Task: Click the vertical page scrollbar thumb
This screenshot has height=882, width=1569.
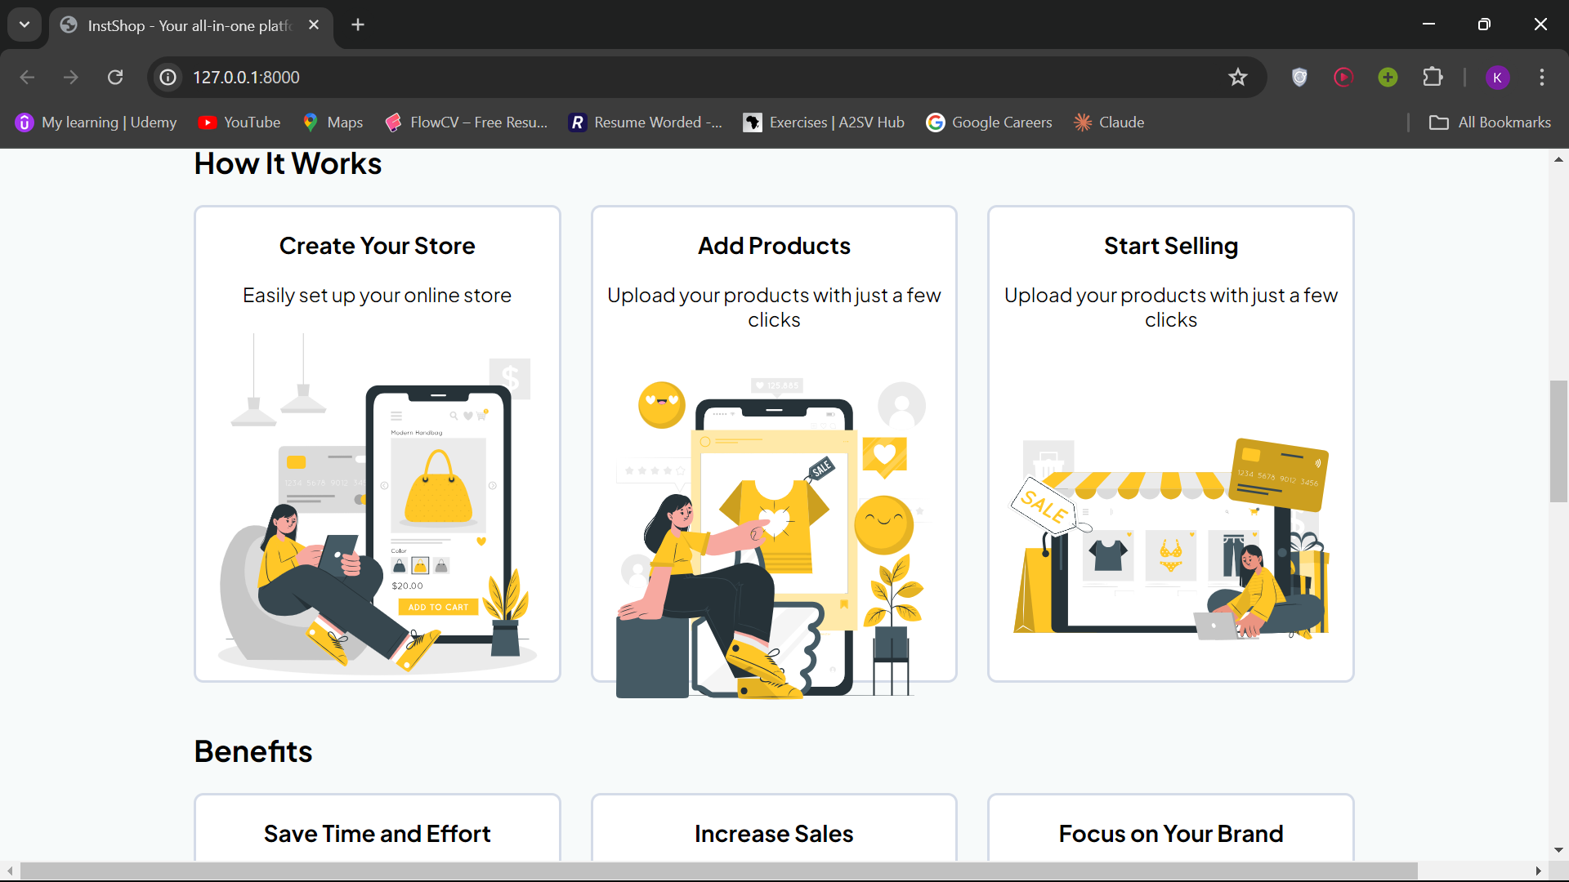Action: [1558, 441]
